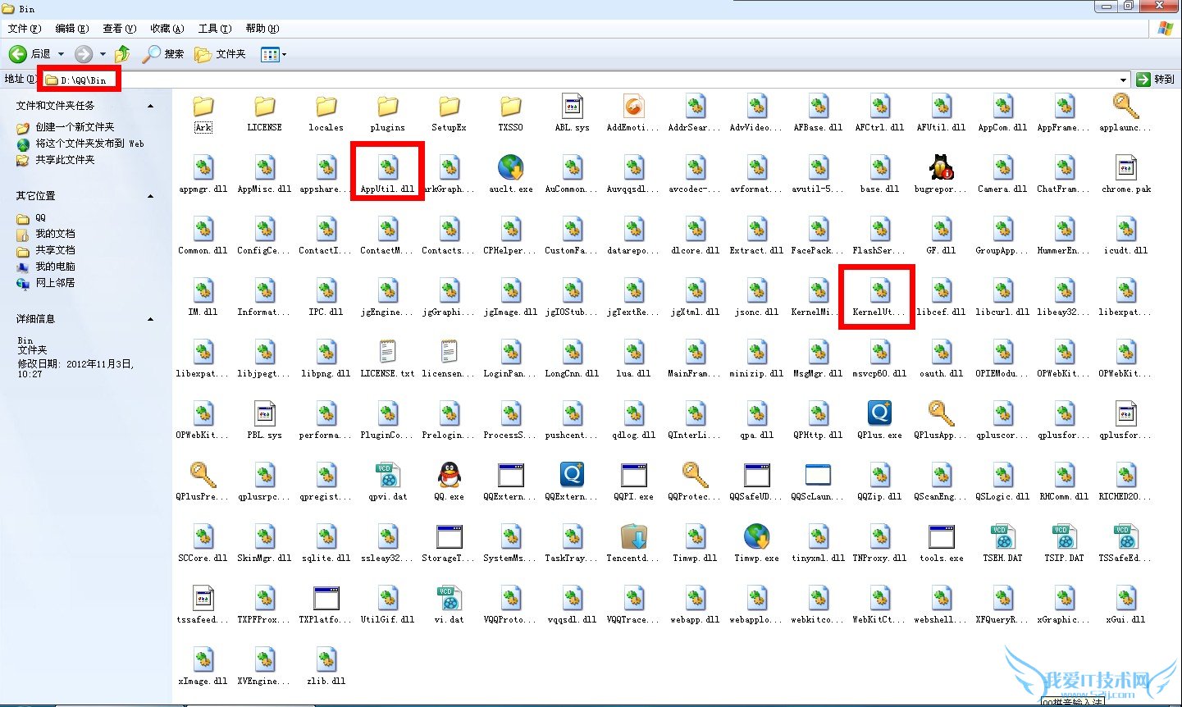Click 创建一个新文件夹 task link
This screenshot has height=707, width=1182.
[x=75, y=127]
